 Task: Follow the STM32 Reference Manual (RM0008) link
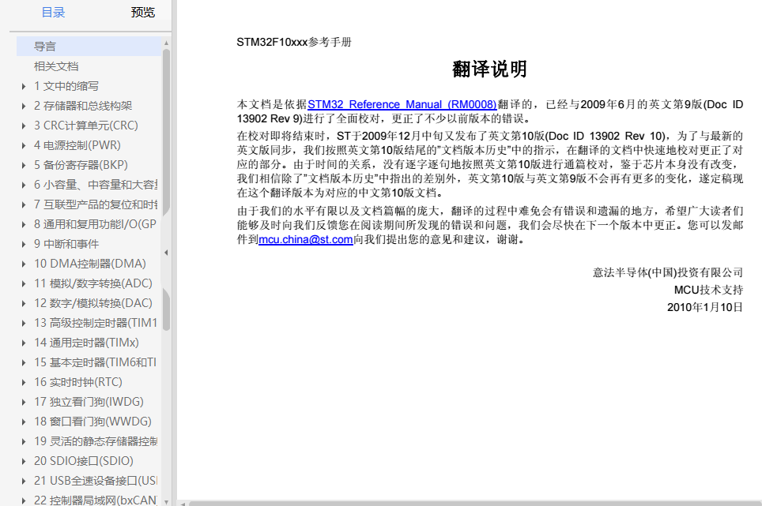(402, 105)
